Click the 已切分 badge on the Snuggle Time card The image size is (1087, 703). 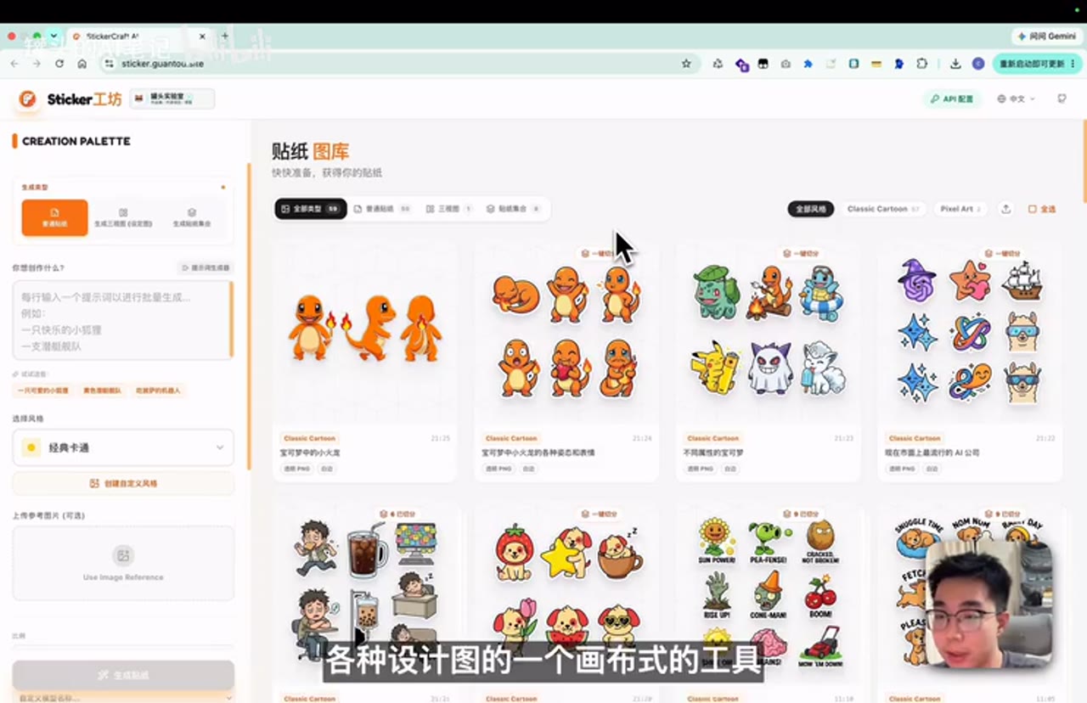click(x=1002, y=514)
